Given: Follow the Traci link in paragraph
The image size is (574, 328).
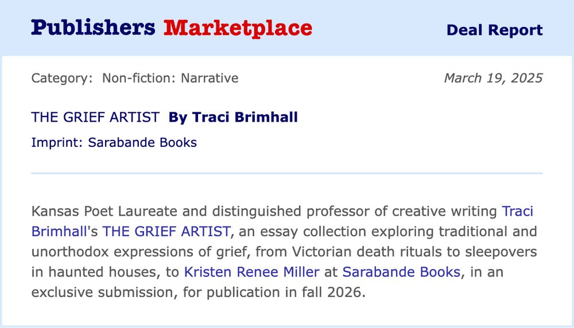Looking at the screenshot, I should [517, 212].
